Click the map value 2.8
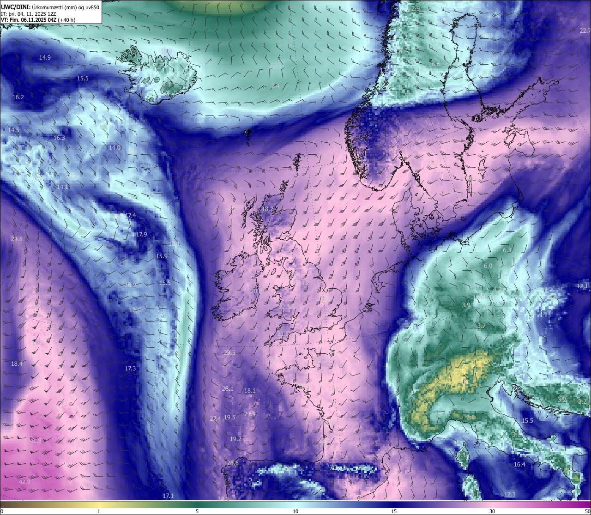 click(x=470, y=417)
